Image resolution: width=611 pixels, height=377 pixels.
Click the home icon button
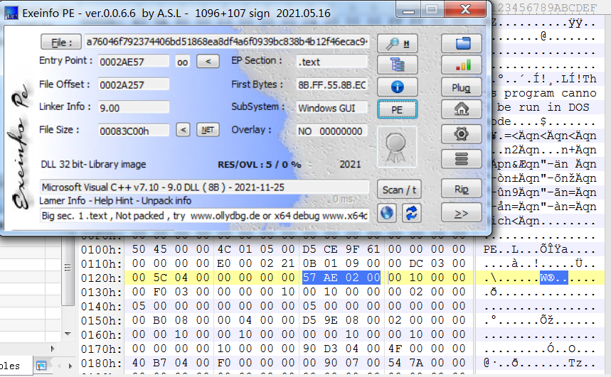pos(461,109)
